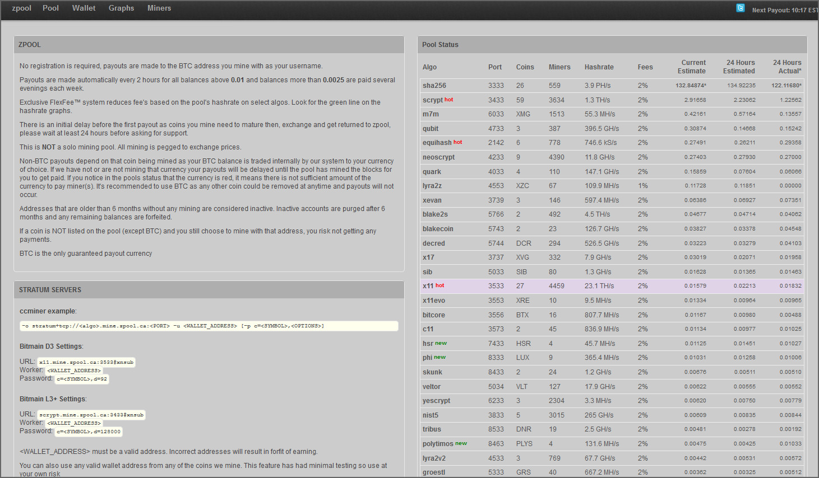This screenshot has height=478, width=819.
Task: Click the Algo column header
Action: pyautogui.click(x=429, y=67)
